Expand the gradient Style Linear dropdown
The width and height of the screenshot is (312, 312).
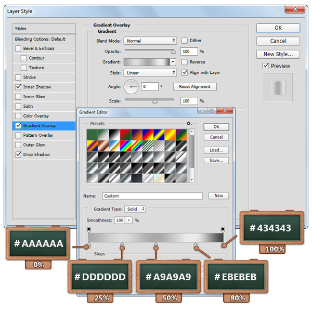point(151,73)
